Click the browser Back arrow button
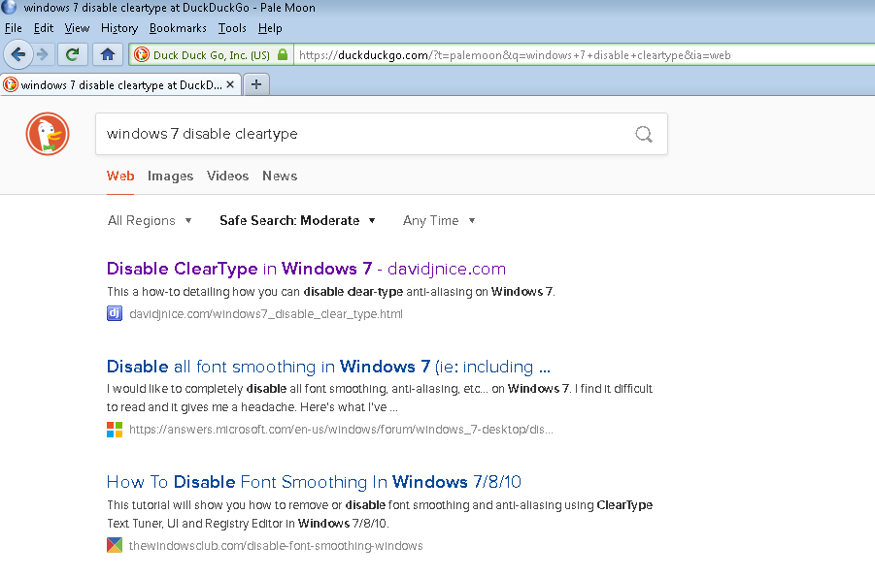 tap(17, 54)
